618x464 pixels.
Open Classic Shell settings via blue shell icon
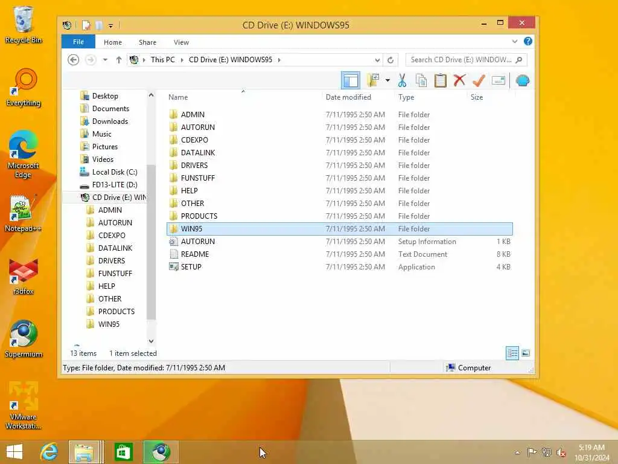coord(522,80)
